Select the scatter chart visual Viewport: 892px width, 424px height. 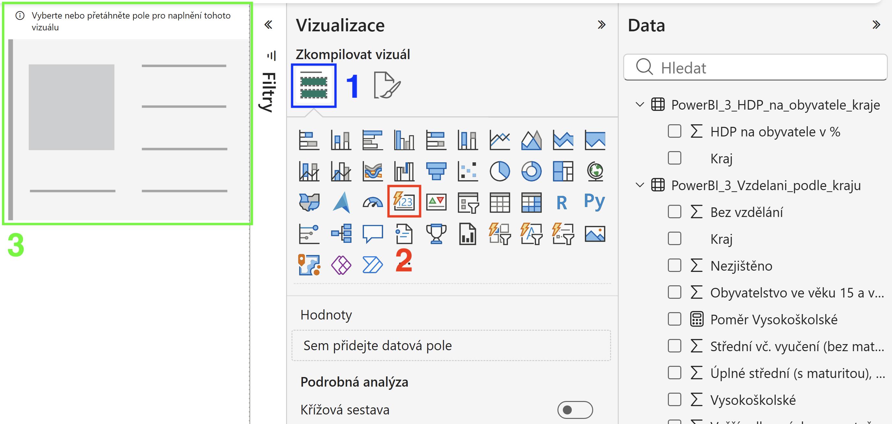click(x=468, y=171)
